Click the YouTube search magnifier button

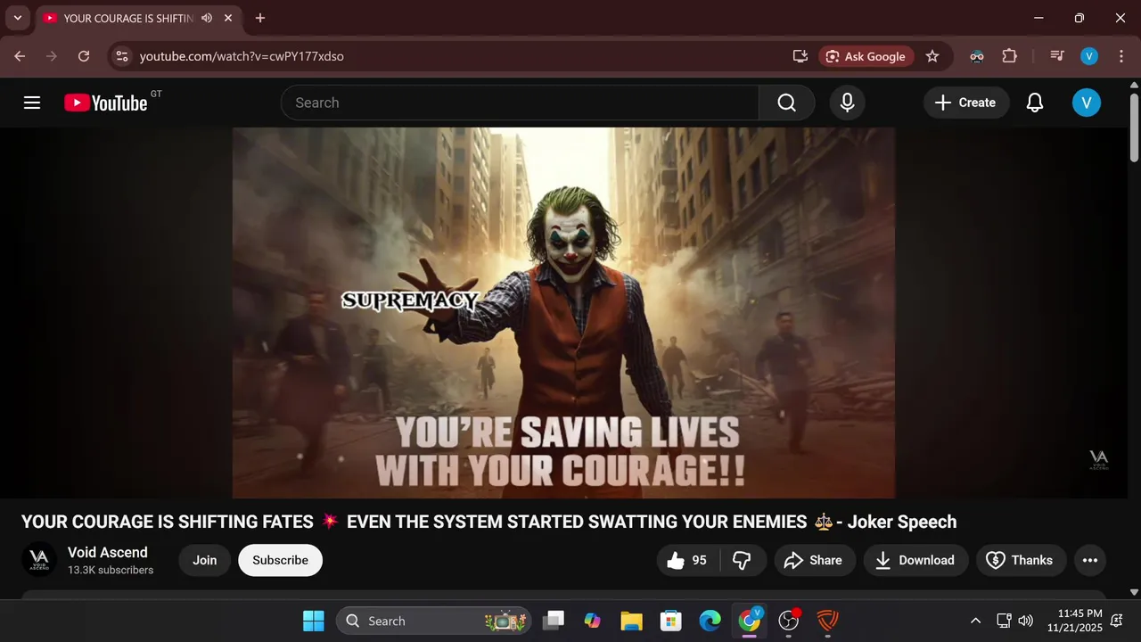pos(786,103)
